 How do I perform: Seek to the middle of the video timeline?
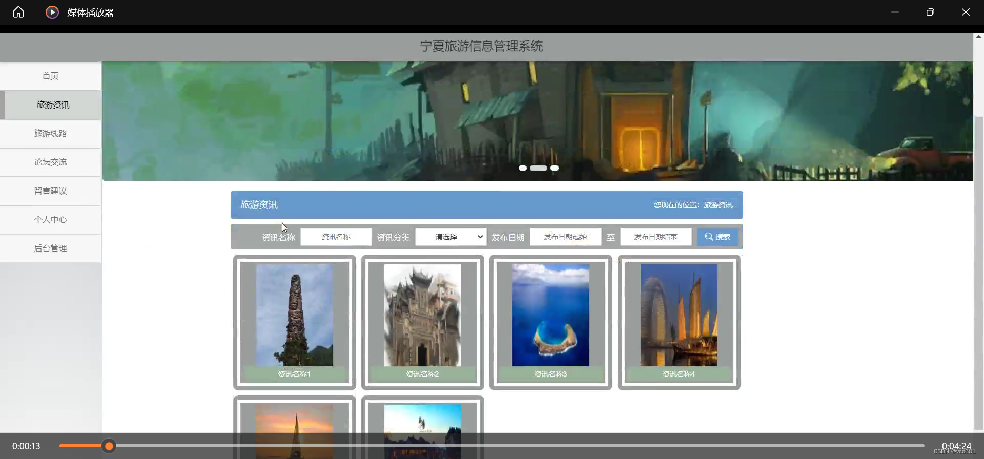click(492, 446)
